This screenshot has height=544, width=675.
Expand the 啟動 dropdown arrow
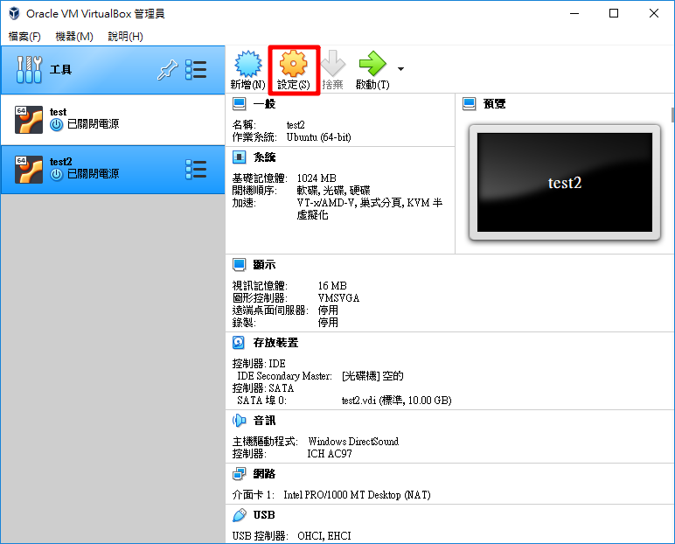[x=400, y=68]
